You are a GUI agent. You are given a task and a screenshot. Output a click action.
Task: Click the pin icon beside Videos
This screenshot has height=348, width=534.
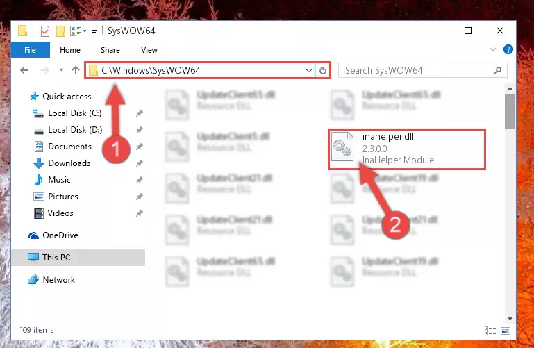coord(140,213)
